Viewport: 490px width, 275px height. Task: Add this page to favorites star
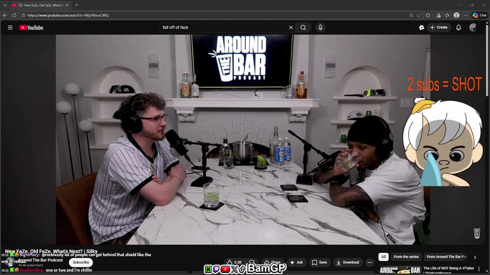point(418,15)
